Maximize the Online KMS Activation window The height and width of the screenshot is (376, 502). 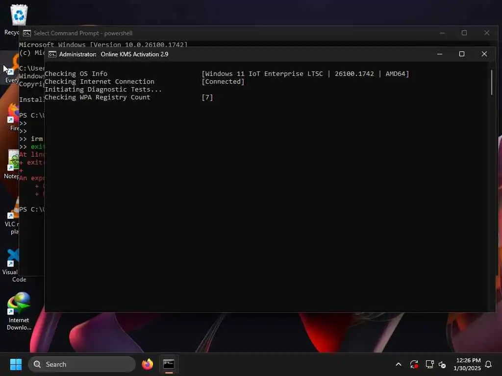[462, 54]
